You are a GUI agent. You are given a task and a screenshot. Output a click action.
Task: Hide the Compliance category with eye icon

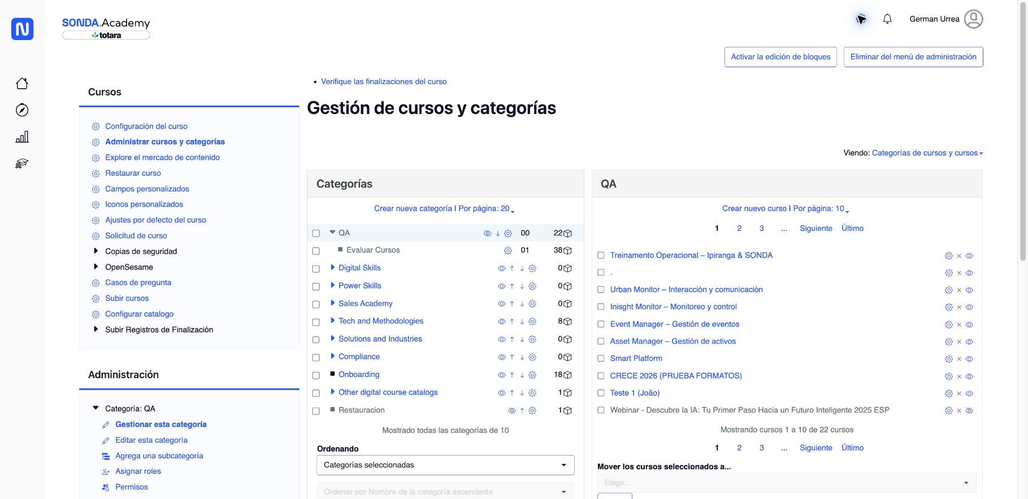click(x=501, y=357)
